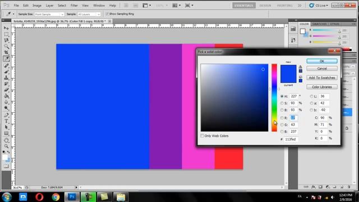Switch to the Design workspace
The width and height of the screenshot is (359, 202).
click(x=265, y=6)
